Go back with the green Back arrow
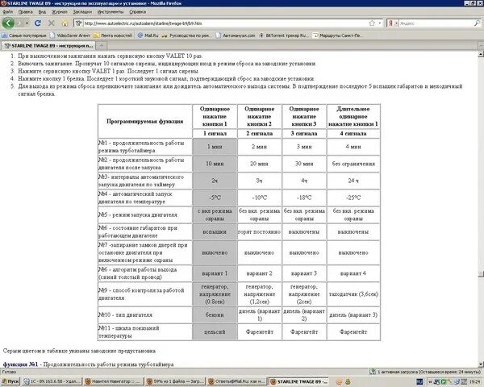 click(8, 23)
